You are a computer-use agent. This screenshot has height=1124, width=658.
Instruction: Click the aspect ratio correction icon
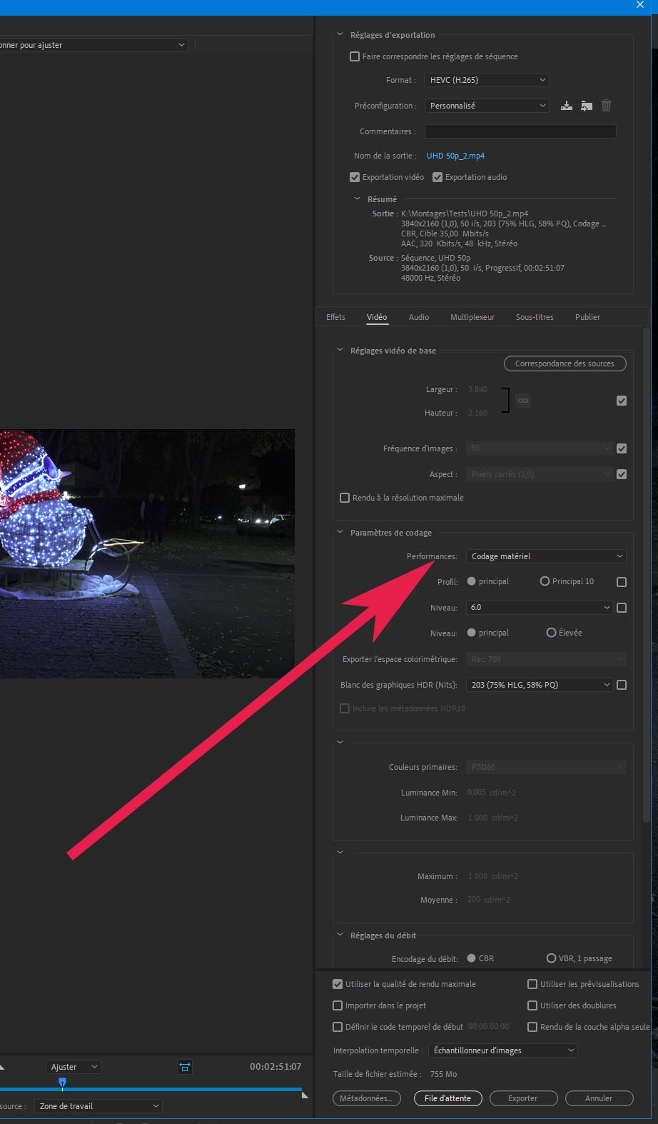[x=185, y=1067]
